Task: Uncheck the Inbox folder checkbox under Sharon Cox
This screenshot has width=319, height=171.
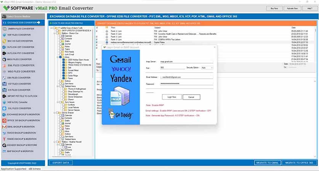Action: click(x=61, y=57)
